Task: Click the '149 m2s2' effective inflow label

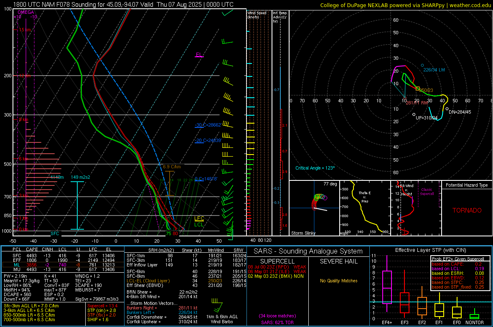Action: click(81, 177)
